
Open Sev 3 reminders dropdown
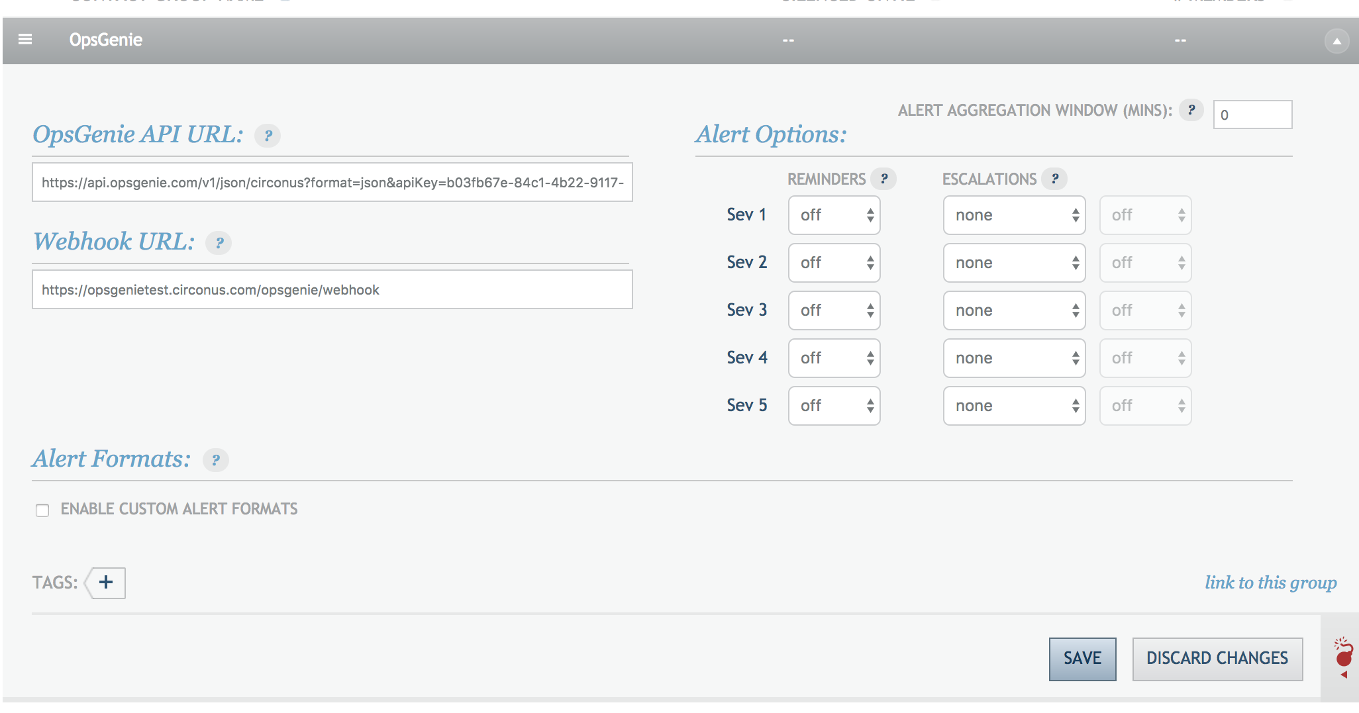[834, 310]
